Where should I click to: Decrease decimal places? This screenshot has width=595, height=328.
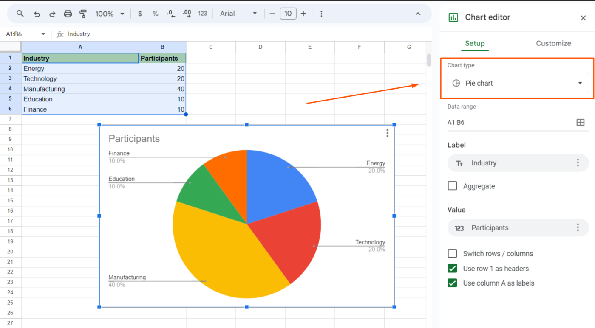tap(171, 14)
